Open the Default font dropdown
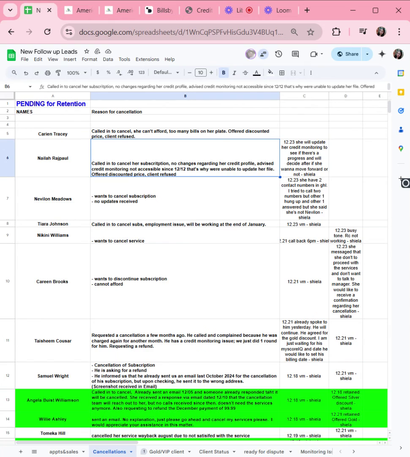The image size is (410, 457). [x=166, y=73]
